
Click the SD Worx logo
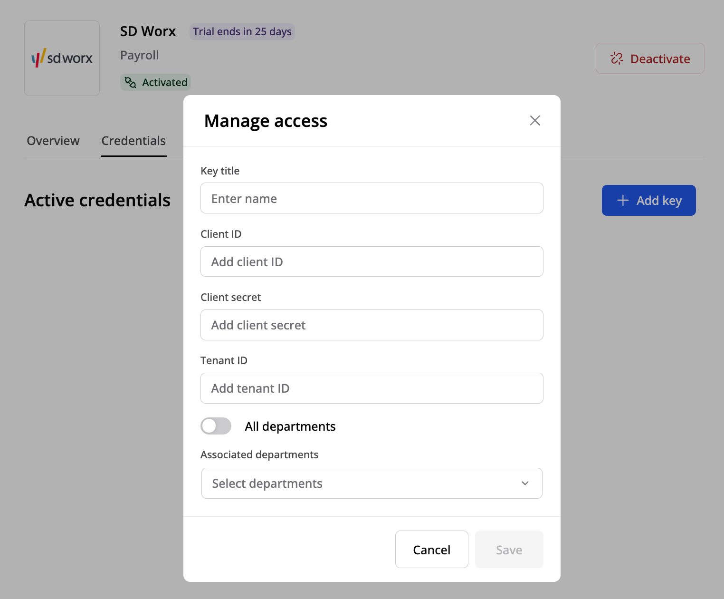62,58
